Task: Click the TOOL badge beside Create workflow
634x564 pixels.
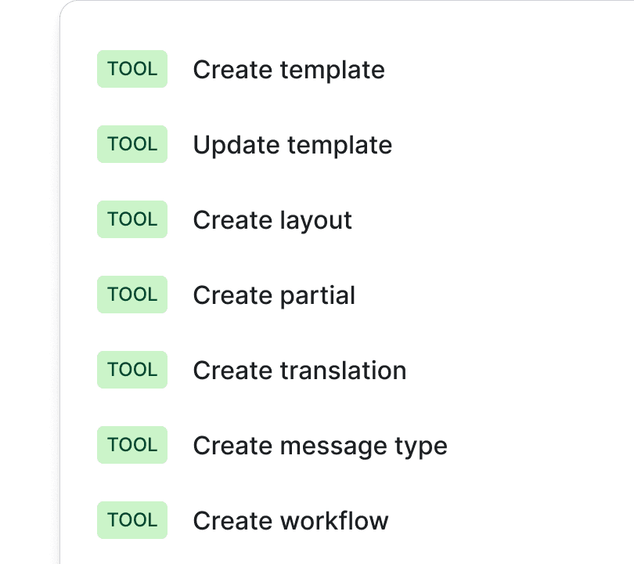Action: (x=131, y=520)
